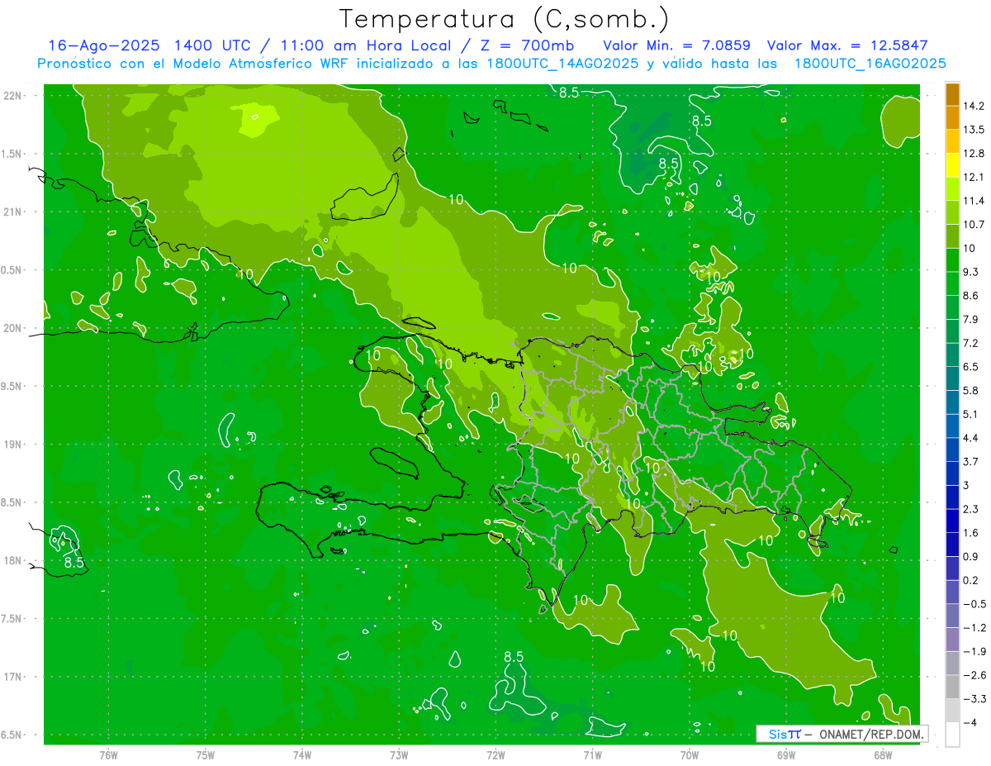Click the 21N latitude axis label
This screenshot has height=766, width=991.
[x=13, y=212]
